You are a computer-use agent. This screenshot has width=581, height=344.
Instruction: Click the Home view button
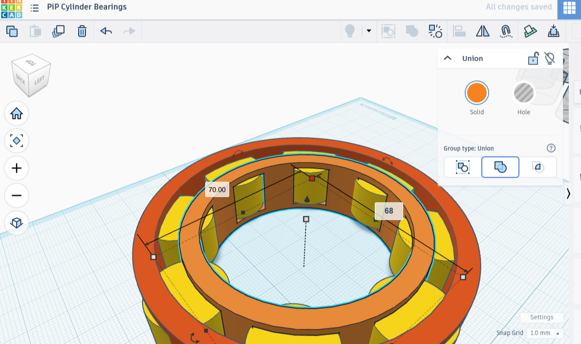pyautogui.click(x=16, y=114)
